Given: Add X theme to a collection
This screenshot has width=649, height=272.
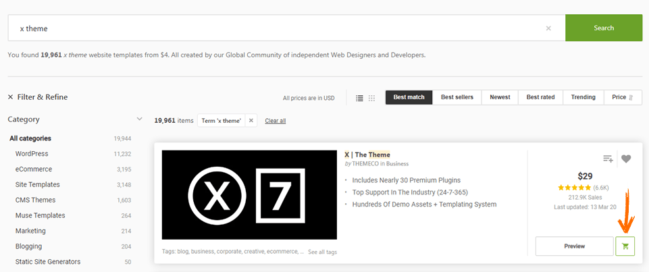Looking at the screenshot, I should [x=608, y=159].
